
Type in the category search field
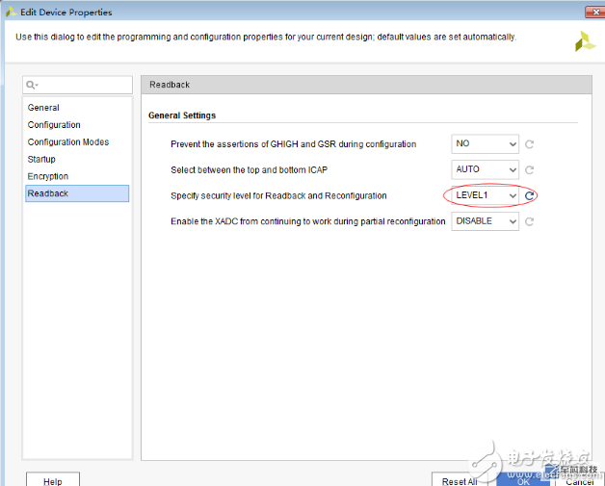tap(87, 86)
